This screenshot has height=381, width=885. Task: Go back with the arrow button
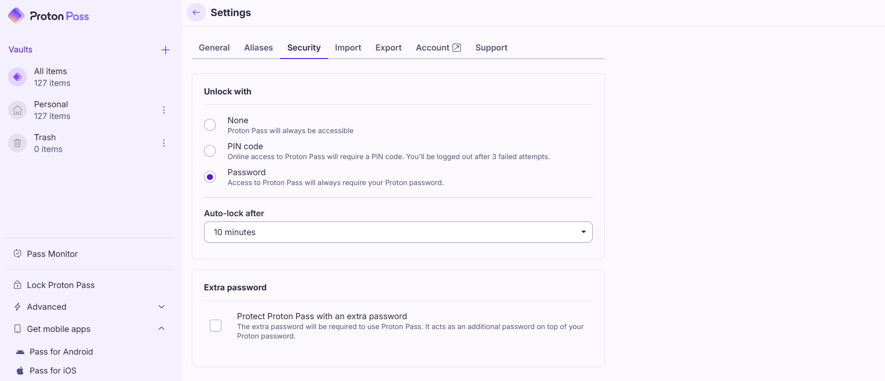[196, 13]
